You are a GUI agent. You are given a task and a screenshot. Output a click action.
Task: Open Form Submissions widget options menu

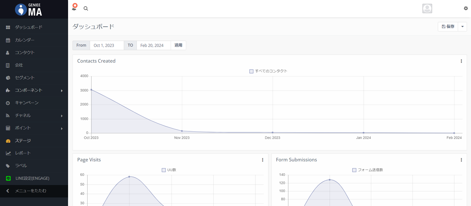[461, 160]
